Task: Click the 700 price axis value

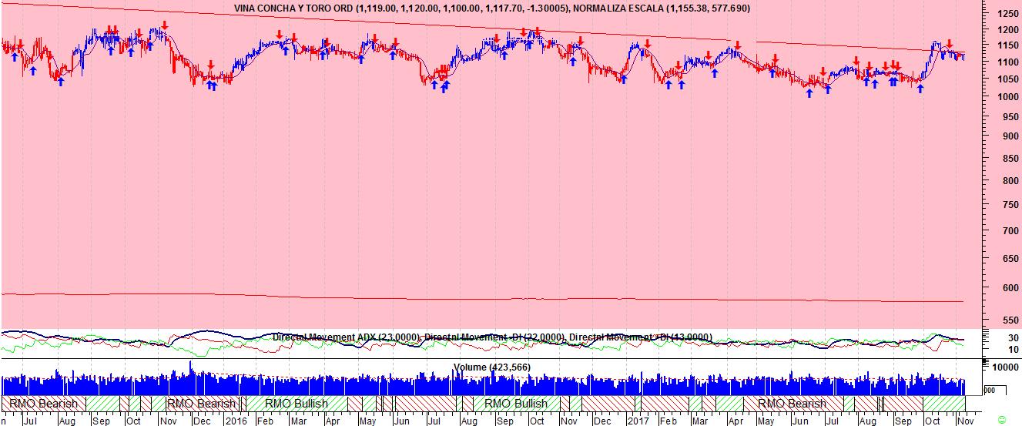Action: pos(1010,231)
